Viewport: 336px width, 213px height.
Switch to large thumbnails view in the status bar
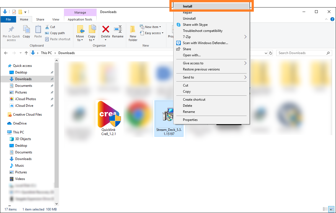click(x=332, y=209)
